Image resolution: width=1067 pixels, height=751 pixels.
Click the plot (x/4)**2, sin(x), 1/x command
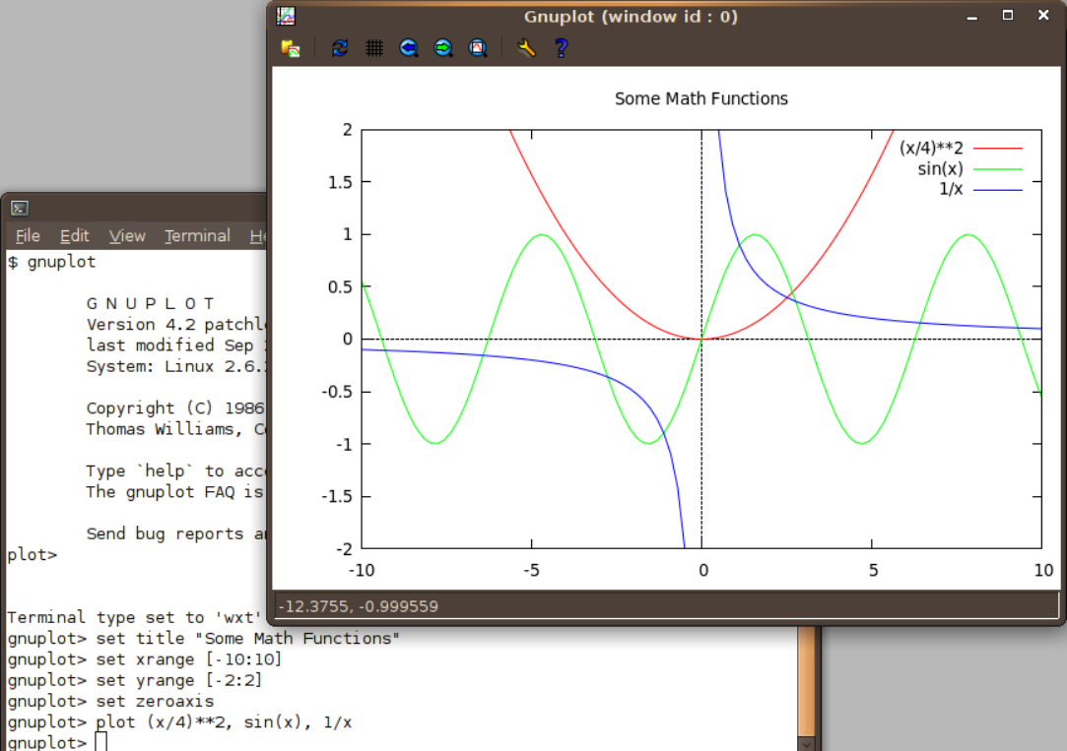point(180,722)
